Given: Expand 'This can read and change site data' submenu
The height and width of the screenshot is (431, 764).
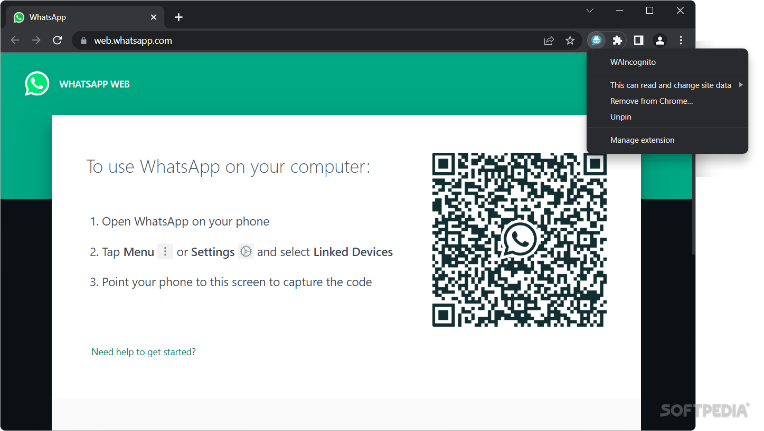Looking at the screenshot, I should 667,85.
